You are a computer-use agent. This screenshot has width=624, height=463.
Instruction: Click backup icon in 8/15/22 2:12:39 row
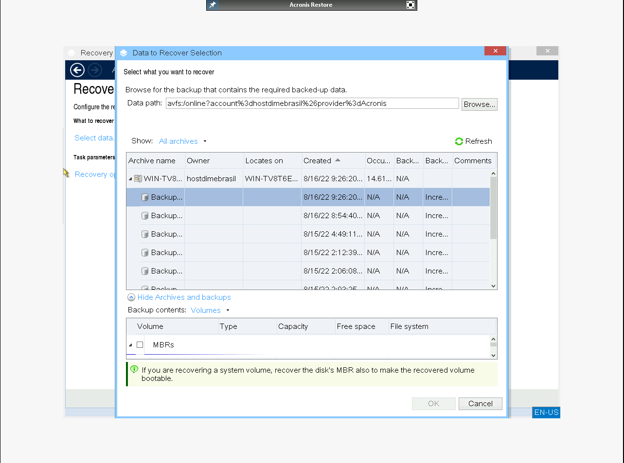click(145, 253)
